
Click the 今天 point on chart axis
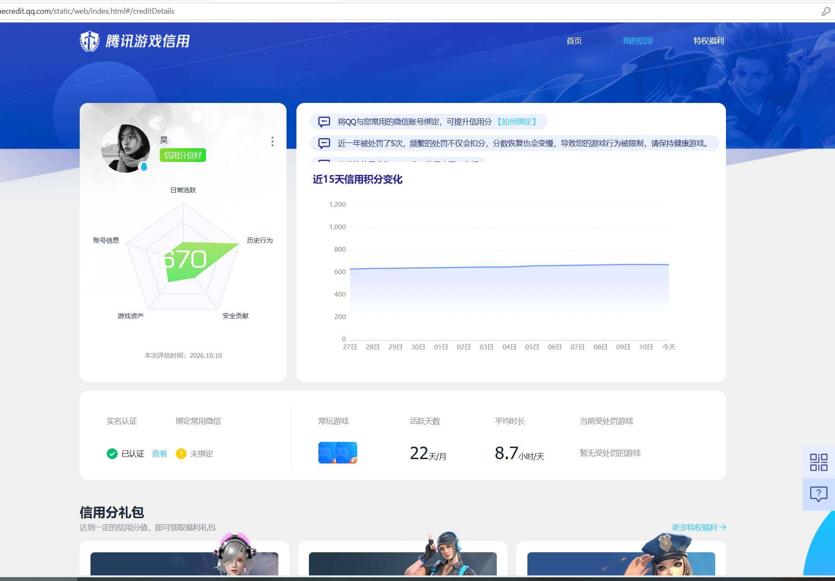click(x=669, y=347)
